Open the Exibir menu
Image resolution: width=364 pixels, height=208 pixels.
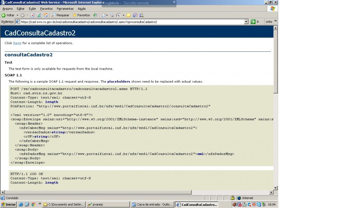[x=32, y=9]
